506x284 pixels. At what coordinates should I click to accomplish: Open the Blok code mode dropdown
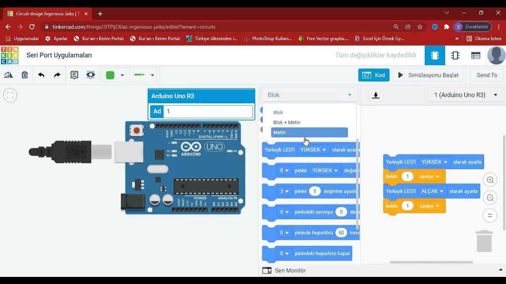point(310,95)
